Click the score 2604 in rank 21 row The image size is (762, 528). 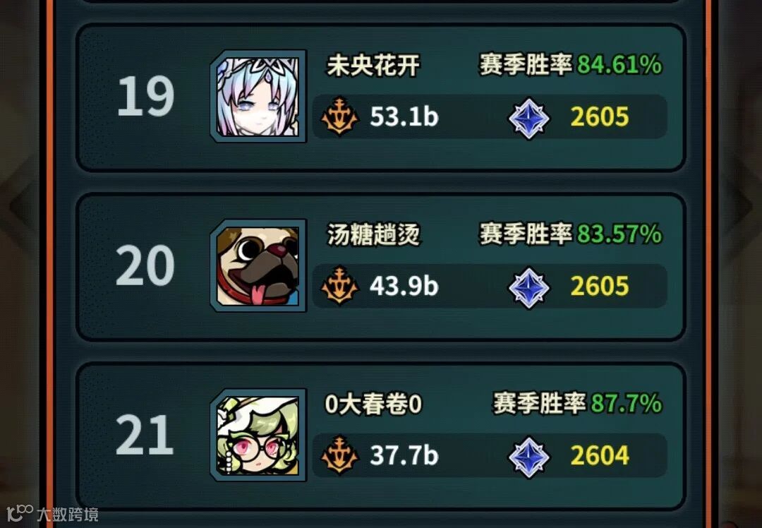click(600, 455)
